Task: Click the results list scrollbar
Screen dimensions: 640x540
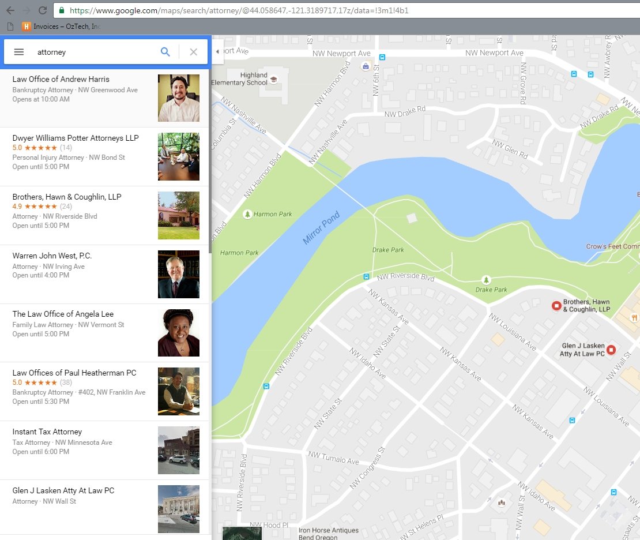Action: pos(210,162)
